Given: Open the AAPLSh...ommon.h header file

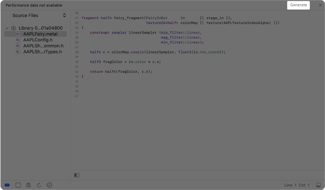Looking at the screenshot, I should pyautogui.click(x=43, y=46).
